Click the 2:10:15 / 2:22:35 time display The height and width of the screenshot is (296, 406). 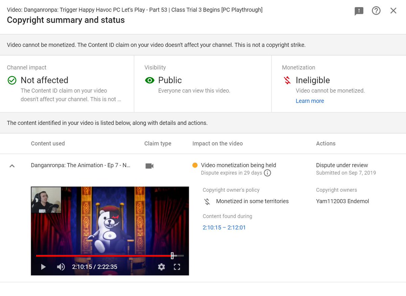(95, 267)
